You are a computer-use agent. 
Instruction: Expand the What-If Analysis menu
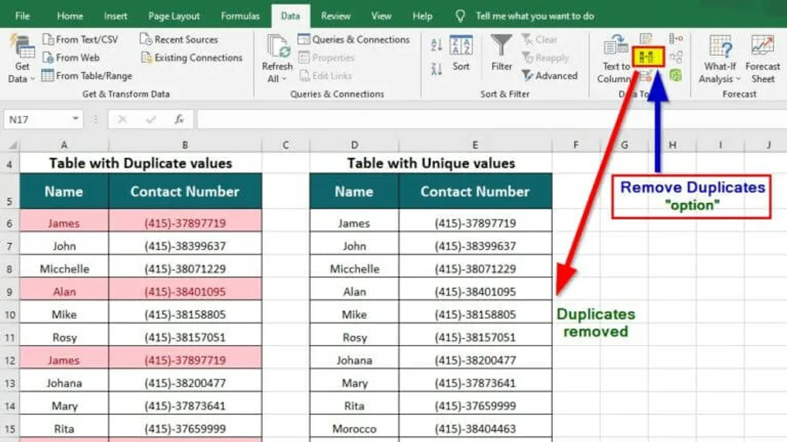click(x=720, y=59)
